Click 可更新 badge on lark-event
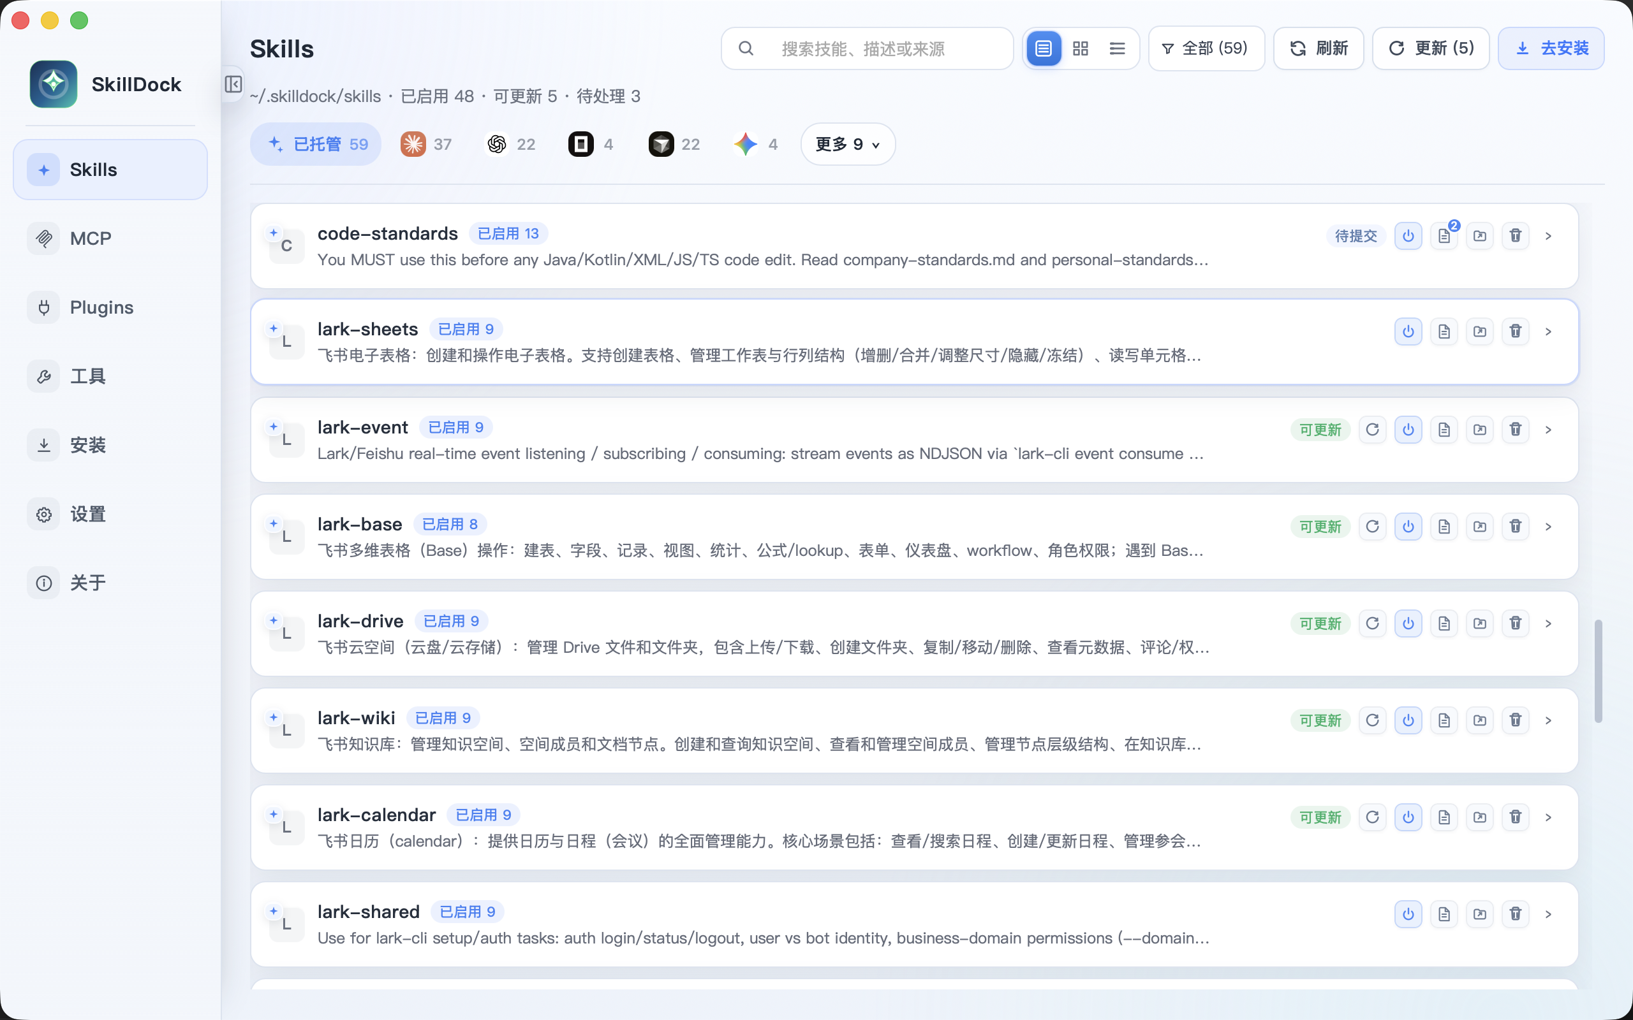The image size is (1633, 1020). point(1320,430)
